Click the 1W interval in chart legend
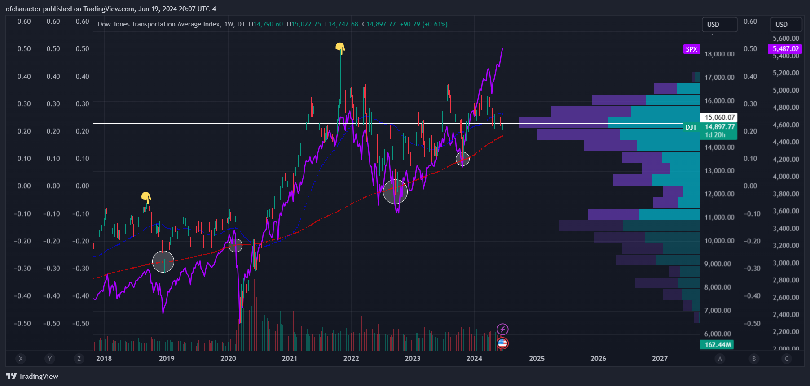This screenshot has width=810, height=386. 229,24
